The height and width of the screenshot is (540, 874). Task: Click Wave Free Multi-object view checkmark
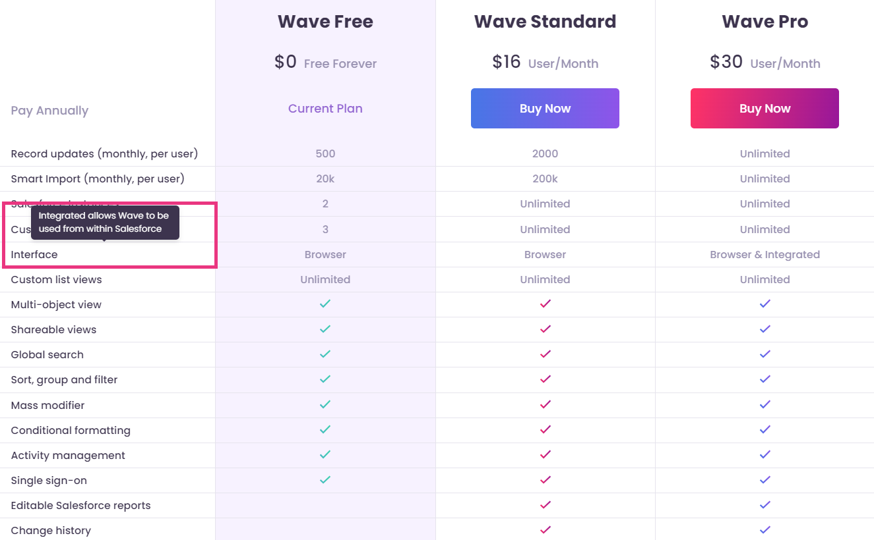(325, 304)
